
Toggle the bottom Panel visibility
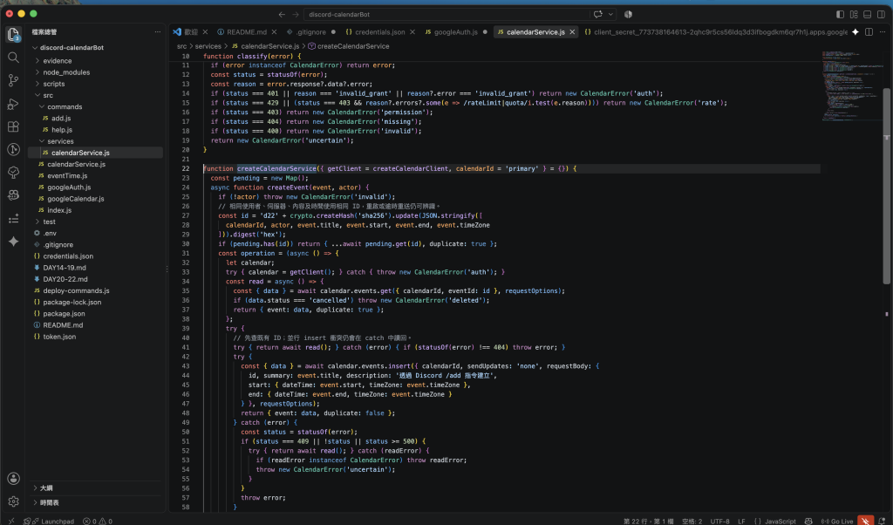point(868,14)
